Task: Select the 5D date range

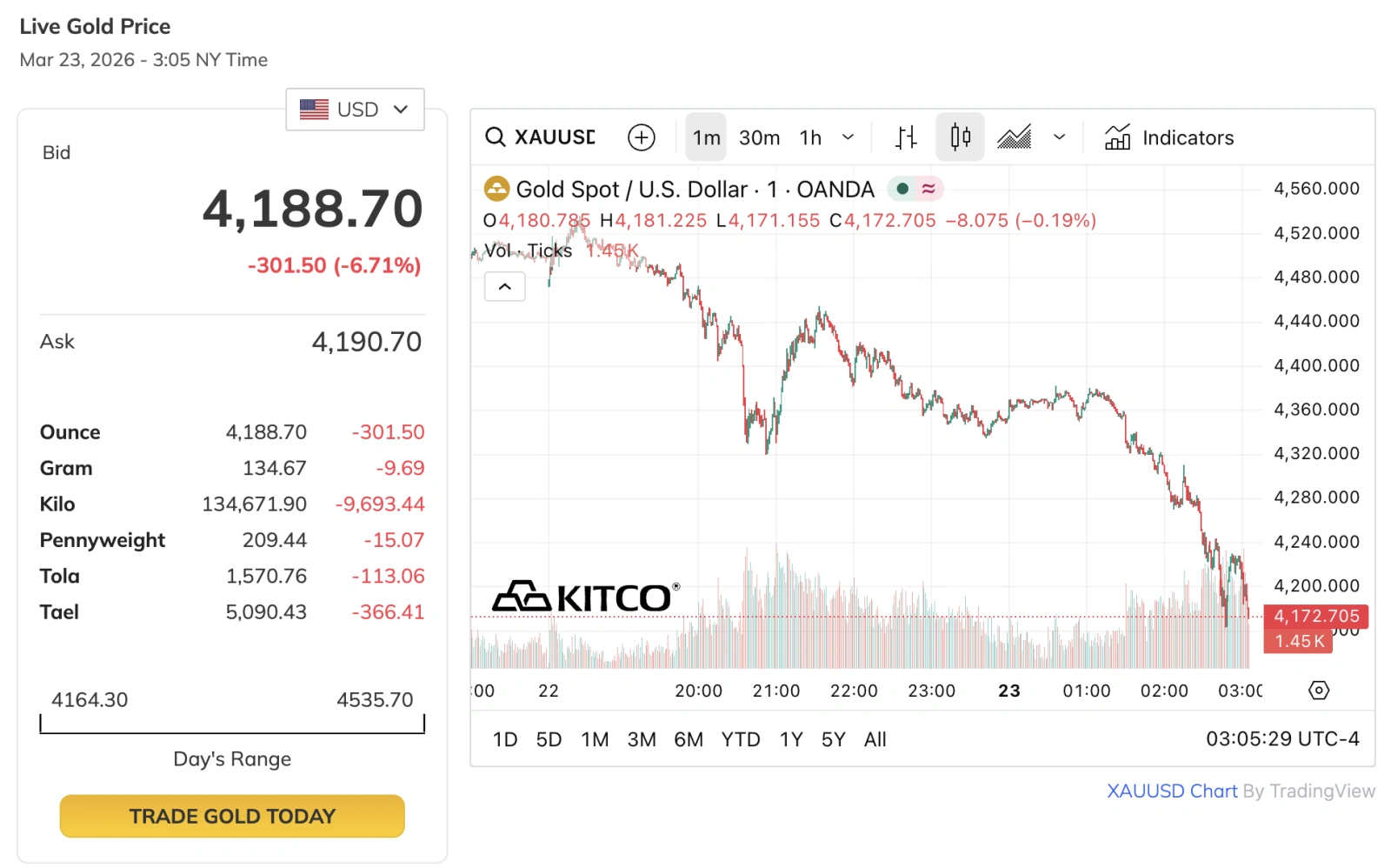Action: tap(549, 739)
